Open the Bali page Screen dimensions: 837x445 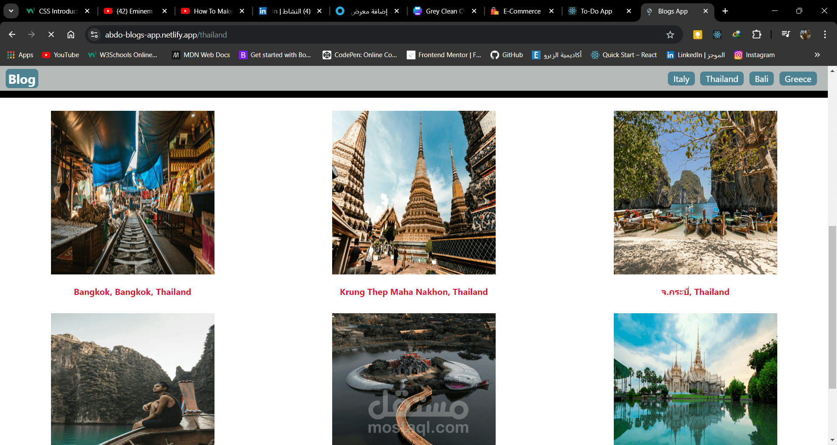pyautogui.click(x=762, y=79)
